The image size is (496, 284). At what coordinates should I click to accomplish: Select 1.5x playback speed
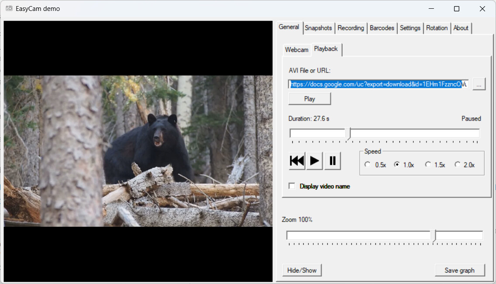click(428, 165)
